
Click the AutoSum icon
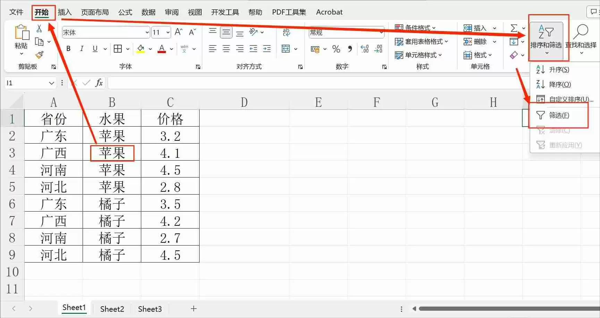tap(515, 28)
